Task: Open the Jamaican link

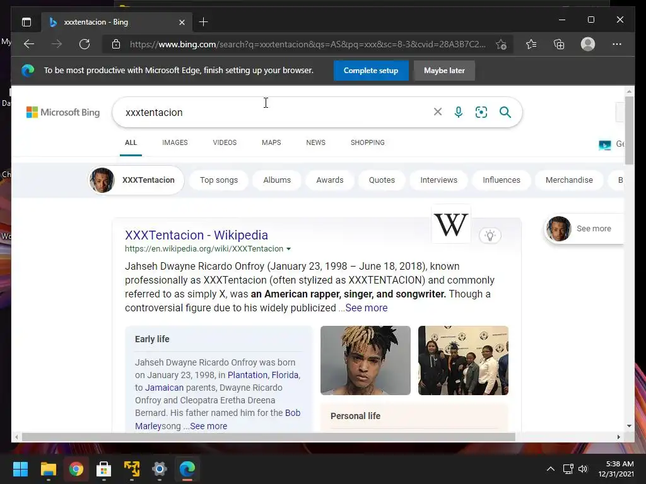Action: [164, 388]
